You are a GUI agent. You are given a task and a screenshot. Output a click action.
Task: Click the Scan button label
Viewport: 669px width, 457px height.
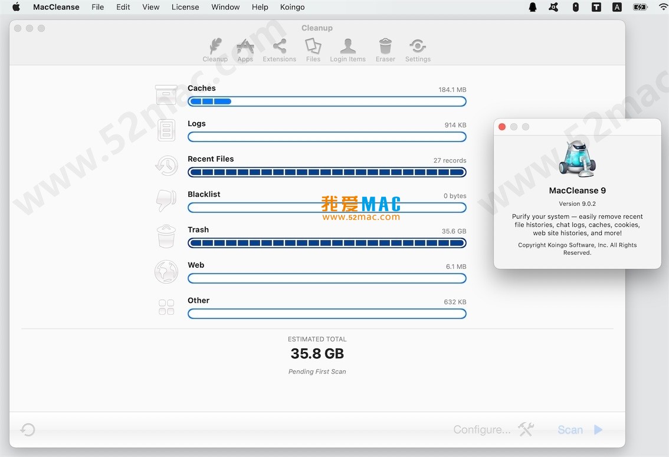tap(570, 430)
